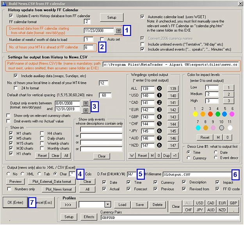Open calendar picker beside 12/31/2019 date
244x225 pixels.
pyautogui.click(x=86, y=110)
